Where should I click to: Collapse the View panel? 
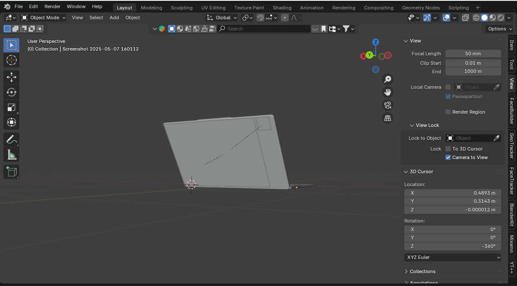pos(406,41)
